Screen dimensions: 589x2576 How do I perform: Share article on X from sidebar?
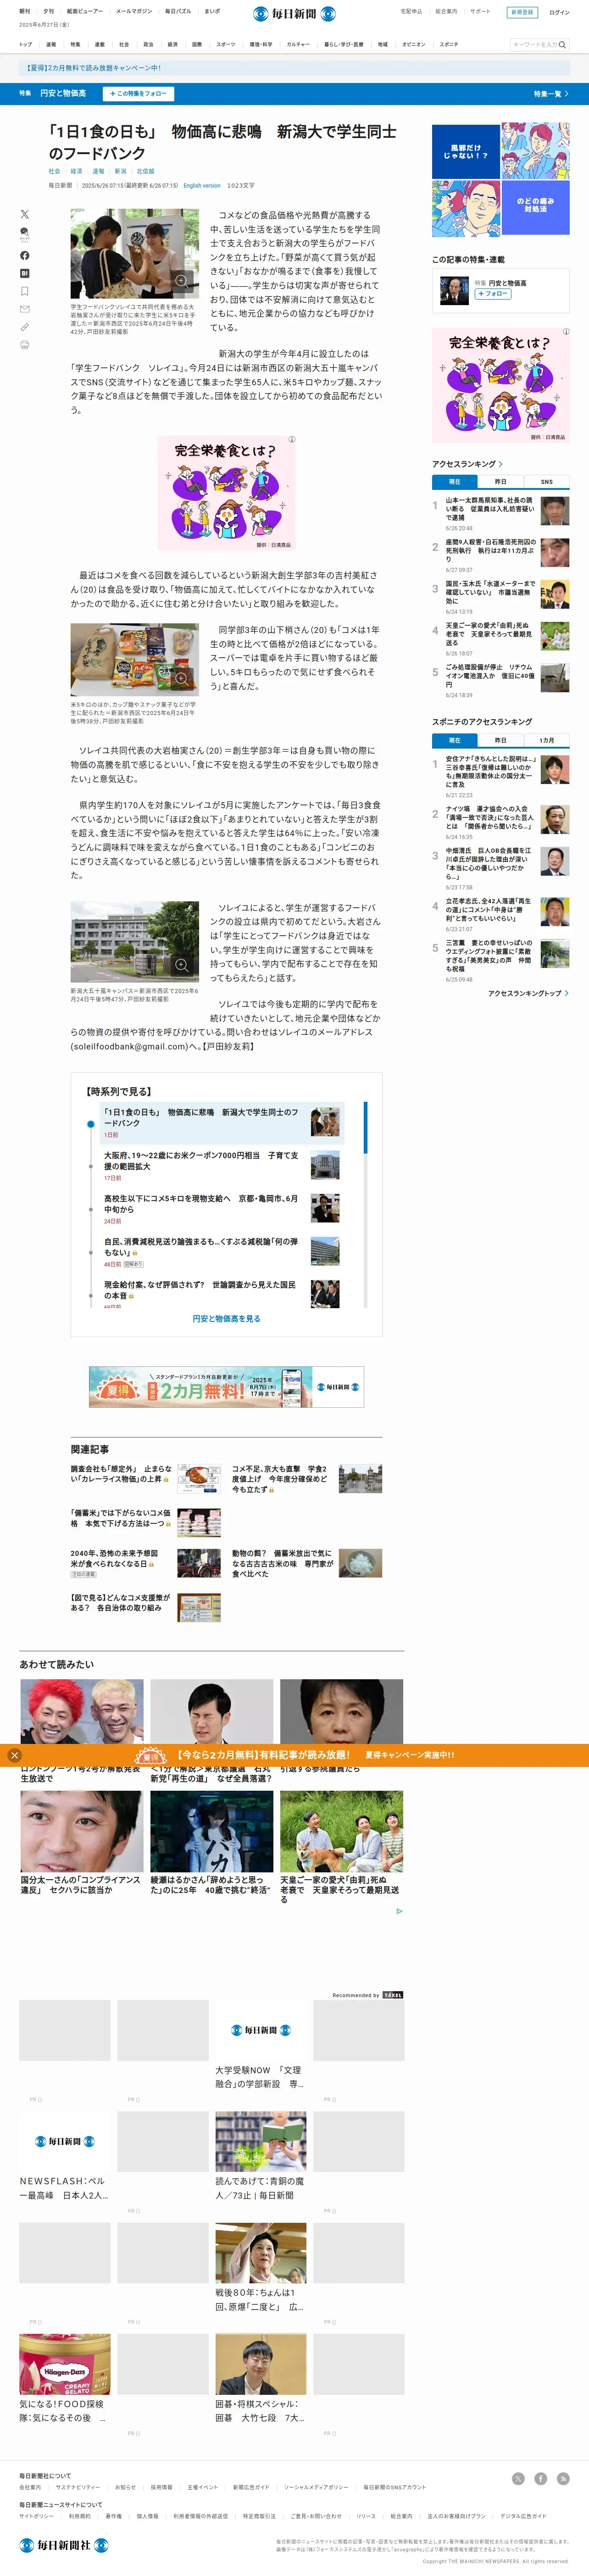click(x=25, y=214)
